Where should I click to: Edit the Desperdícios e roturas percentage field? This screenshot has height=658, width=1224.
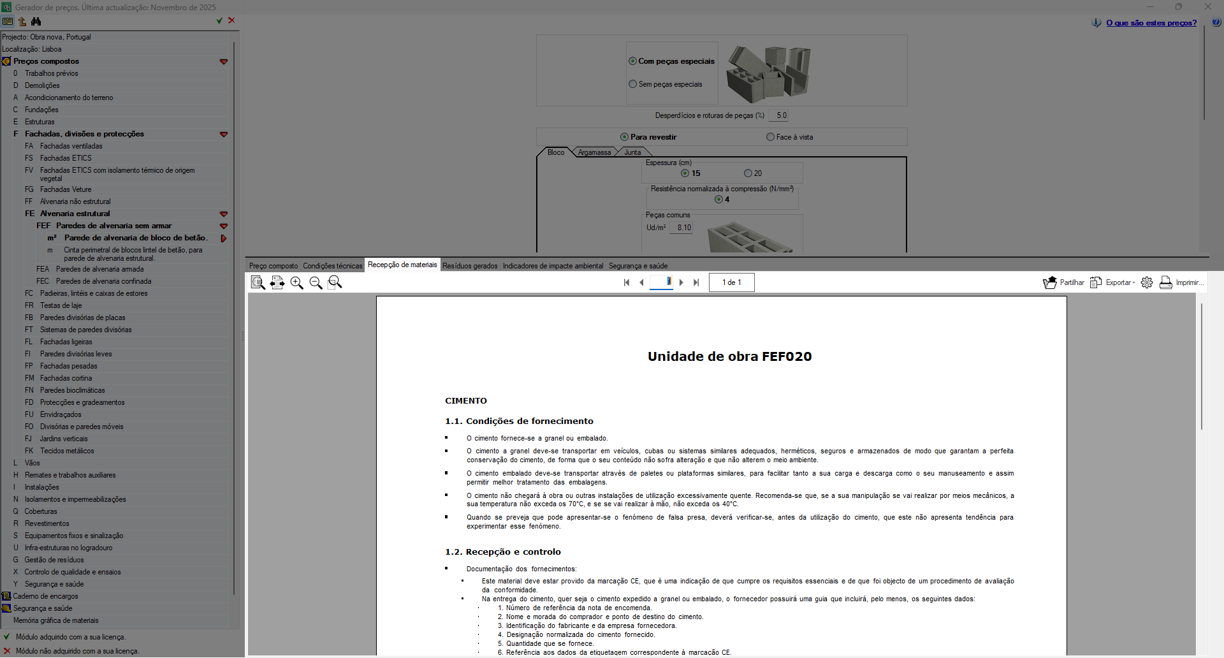click(778, 115)
